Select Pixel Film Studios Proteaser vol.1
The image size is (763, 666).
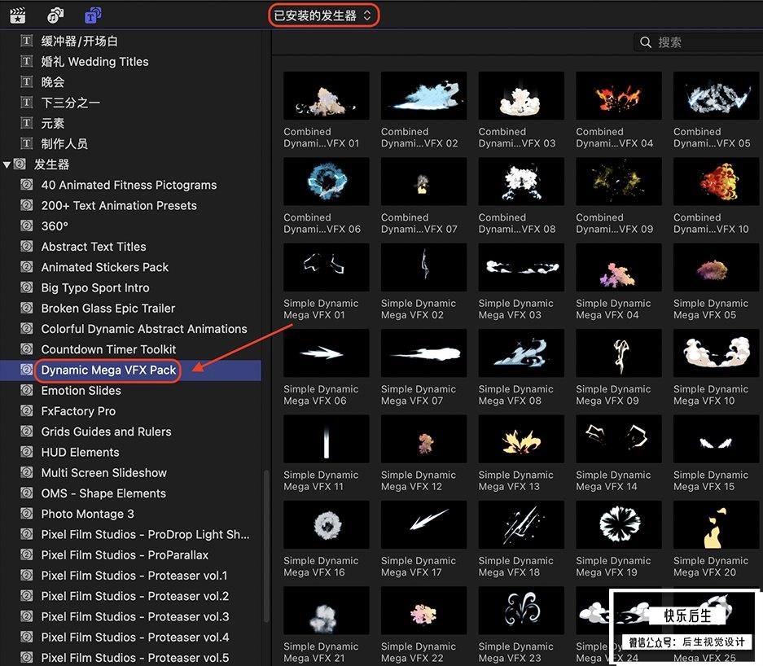point(134,576)
